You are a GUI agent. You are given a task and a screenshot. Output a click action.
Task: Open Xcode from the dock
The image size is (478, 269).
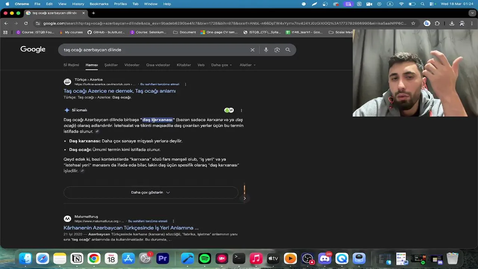pos(187,259)
